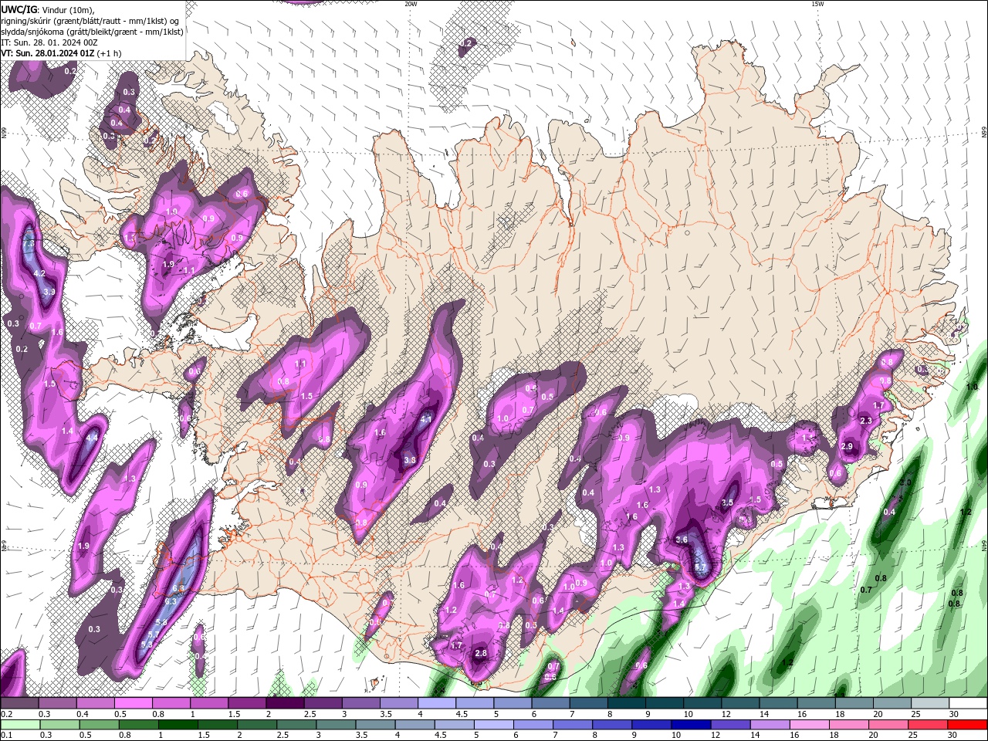Screen dimensions: 988x741
Task: Click the bright red swatch at 30 in rain legend
Action: click(x=967, y=725)
